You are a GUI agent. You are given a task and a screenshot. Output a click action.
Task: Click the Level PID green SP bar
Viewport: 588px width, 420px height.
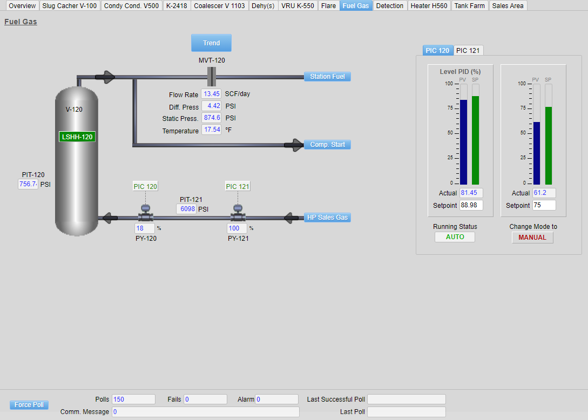point(476,140)
